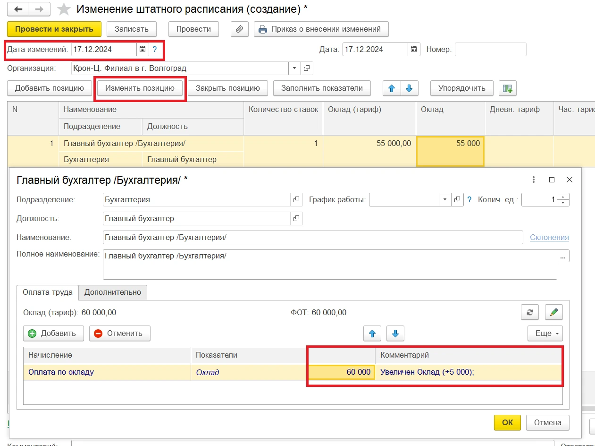
Task: Expand the Организация dropdown list
Action: [x=294, y=69]
